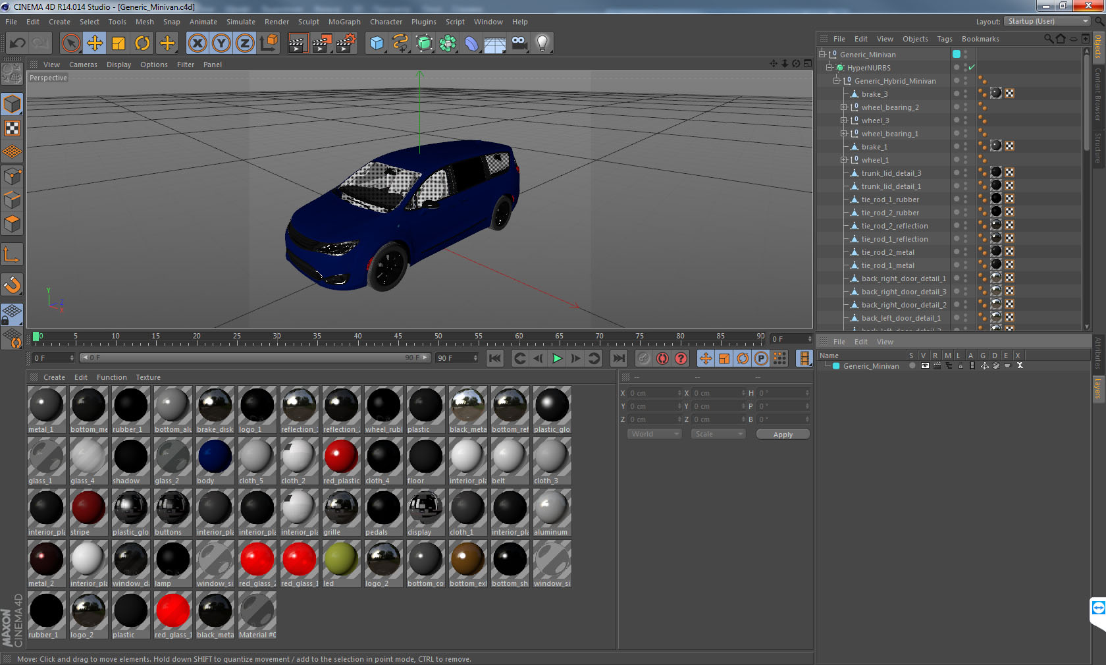Expand wheel_1 tree node

point(843,160)
